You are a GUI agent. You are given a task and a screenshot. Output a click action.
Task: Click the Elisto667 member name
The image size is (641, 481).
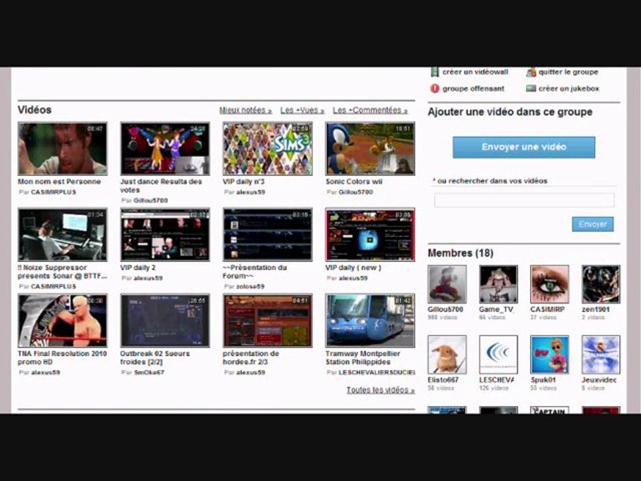(x=443, y=380)
